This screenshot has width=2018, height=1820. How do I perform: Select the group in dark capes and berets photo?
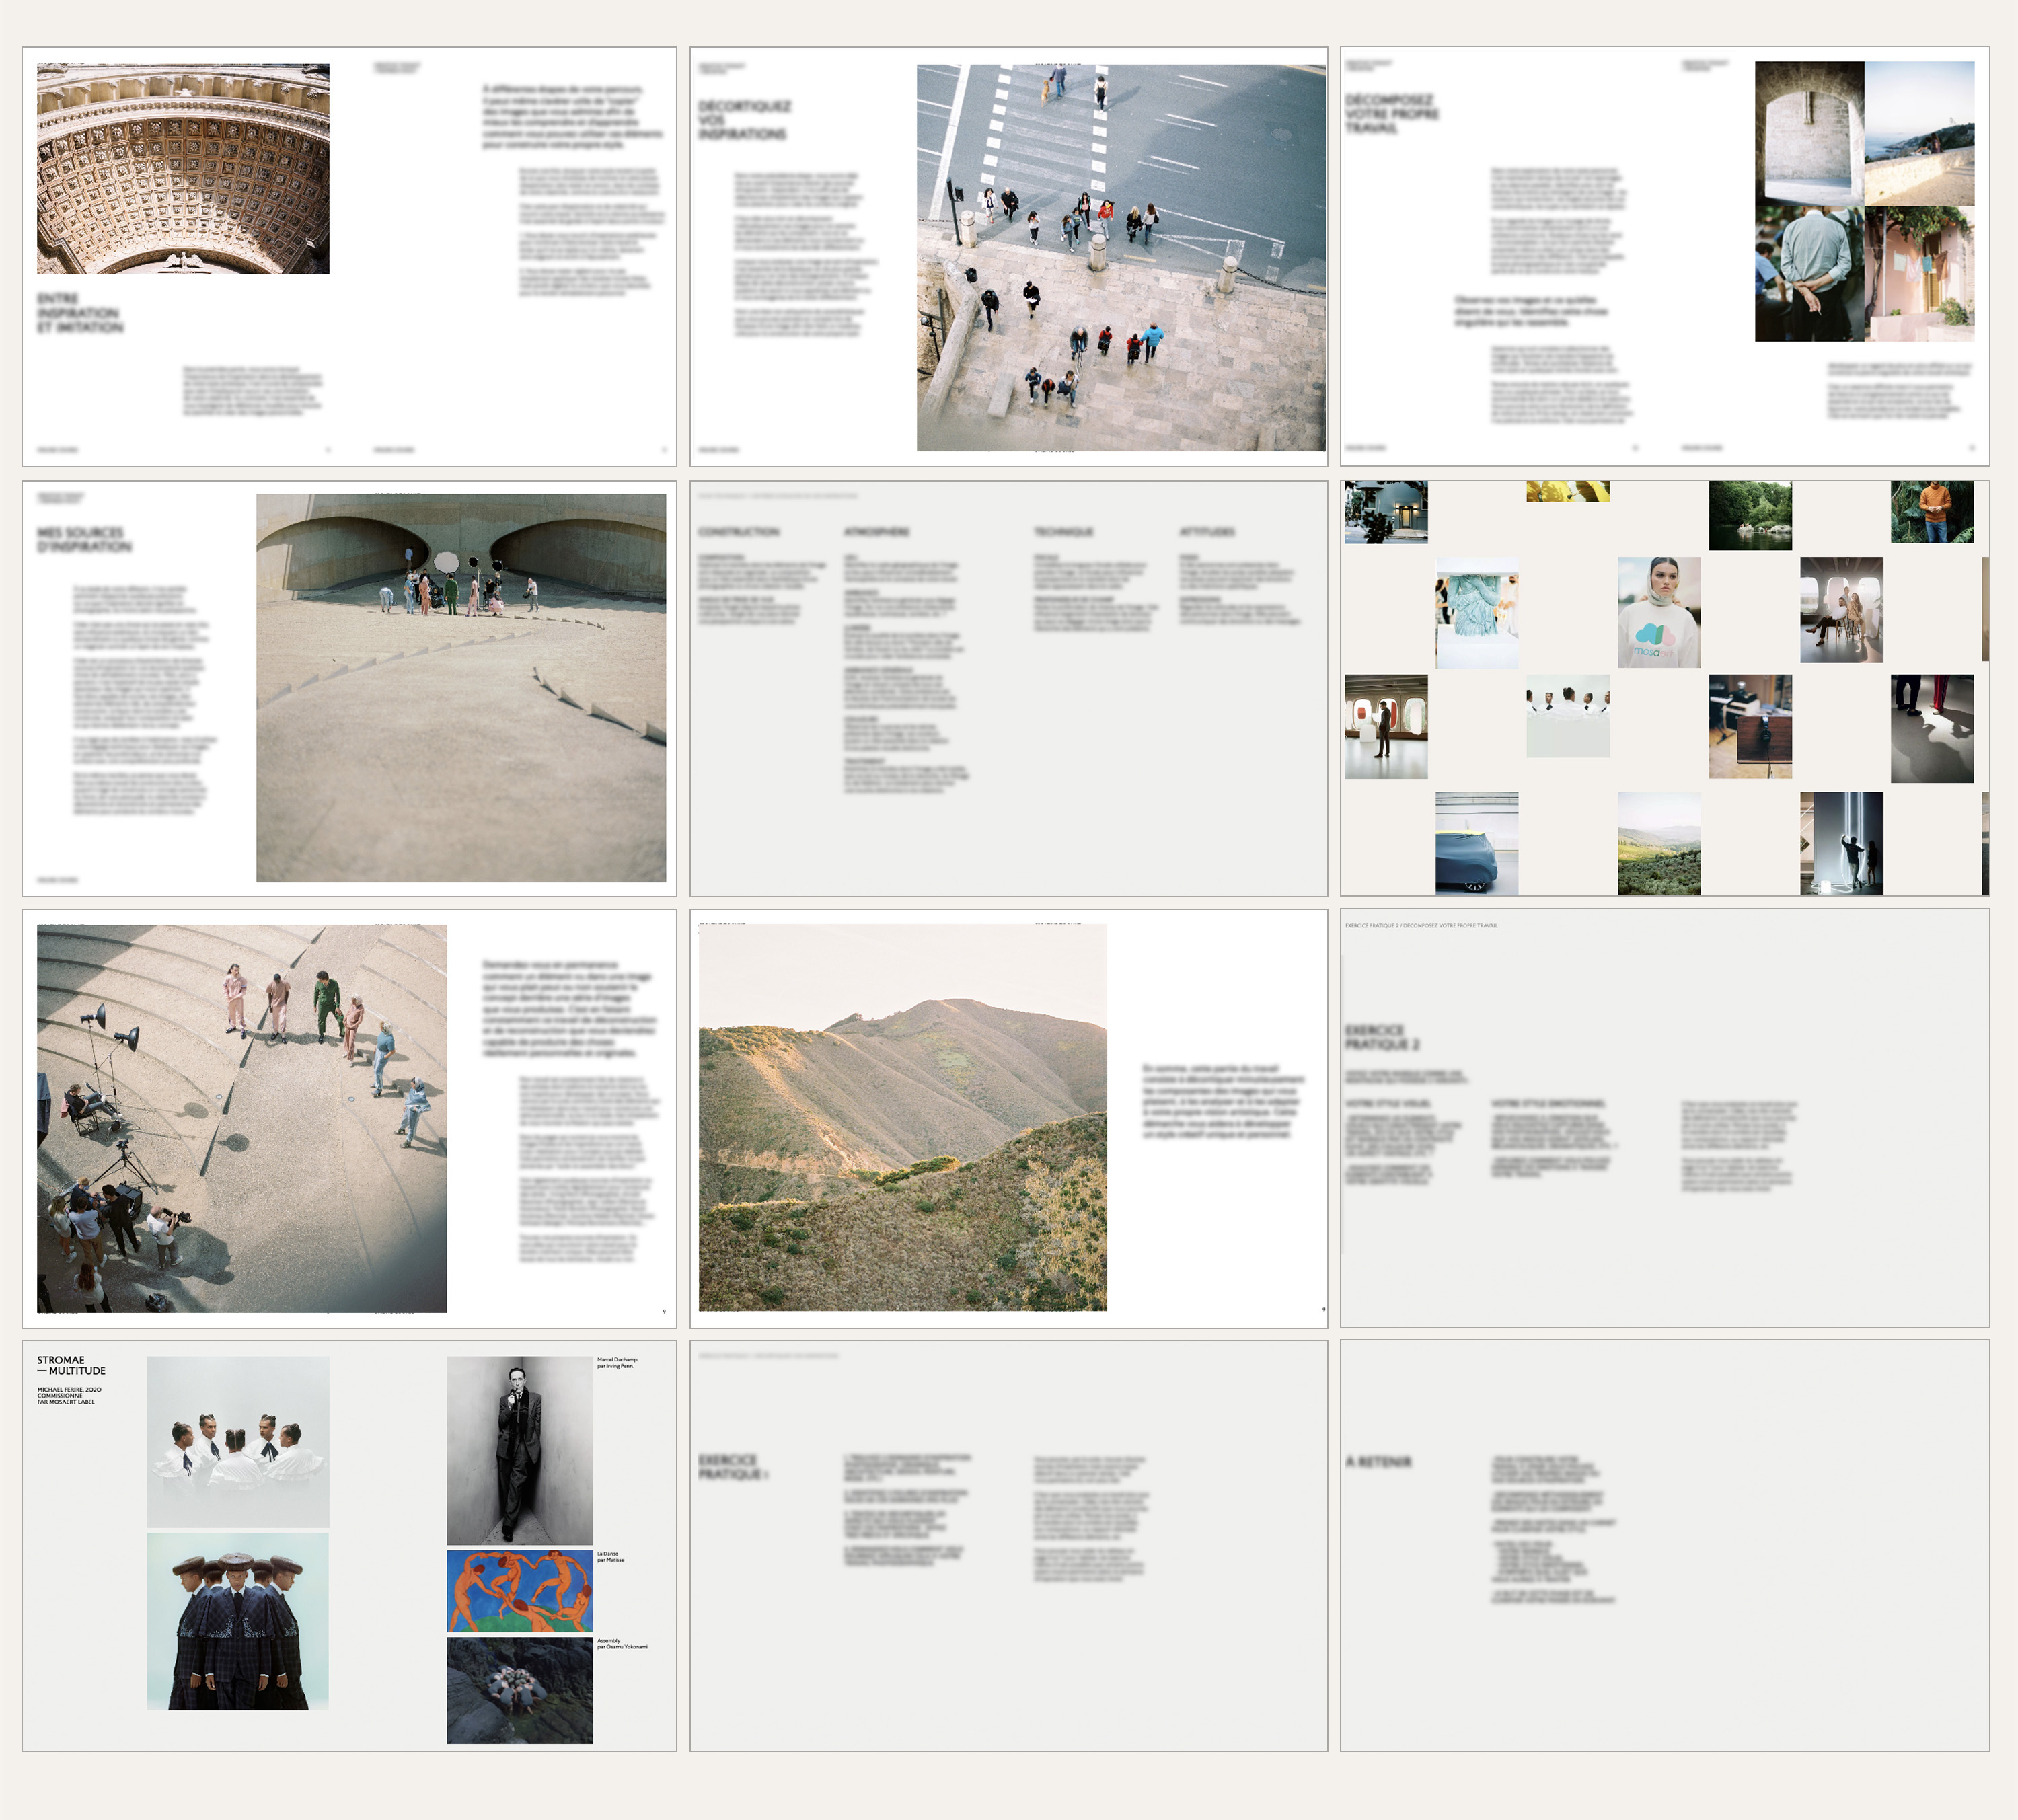click(x=238, y=1621)
